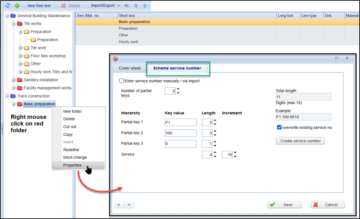
Task: Collapse the General Building Maintenance node
Action: pos(7,15)
